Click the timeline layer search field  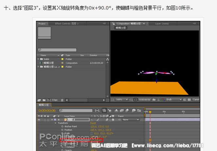pos(76,111)
